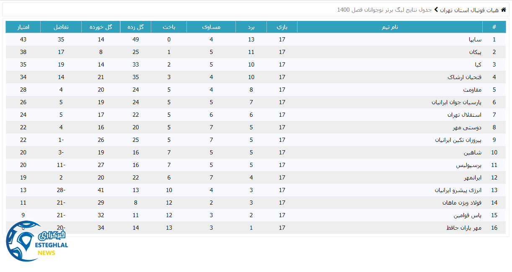Select the پیکان team name in row 2
Viewport: 512px width, 272px height.
475,52
